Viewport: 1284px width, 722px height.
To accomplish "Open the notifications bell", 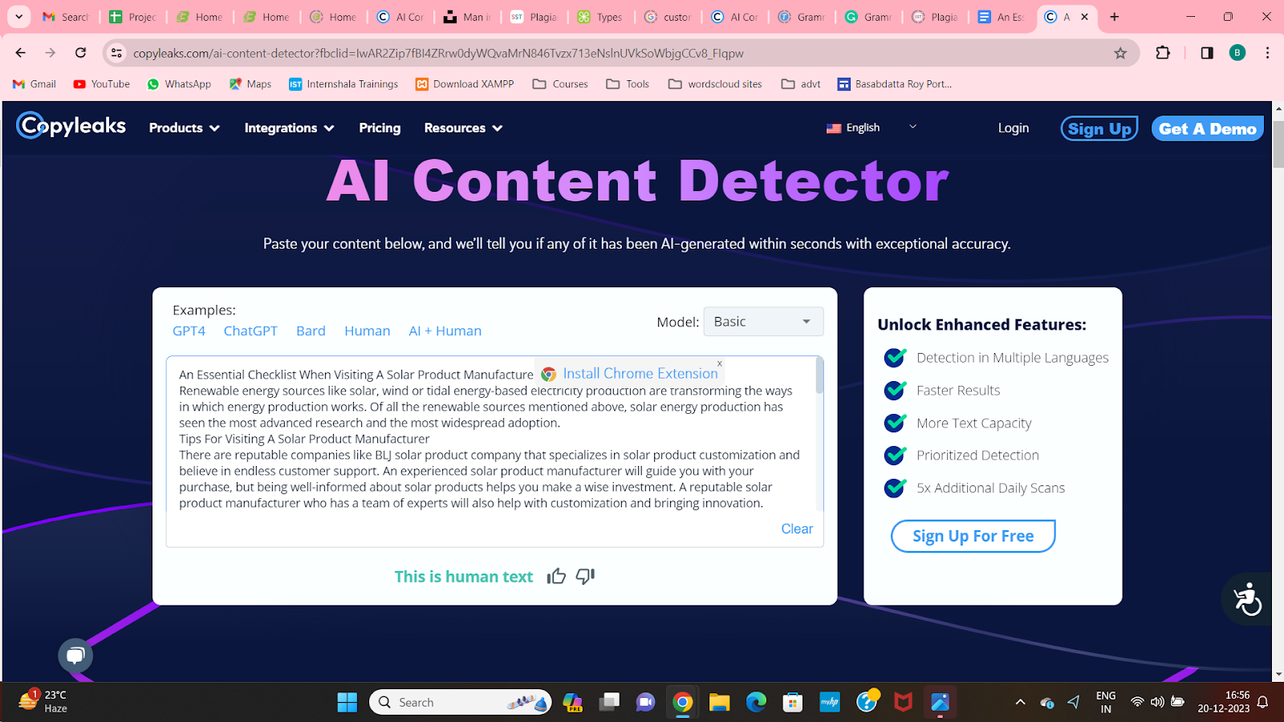I will click(1262, 702).
